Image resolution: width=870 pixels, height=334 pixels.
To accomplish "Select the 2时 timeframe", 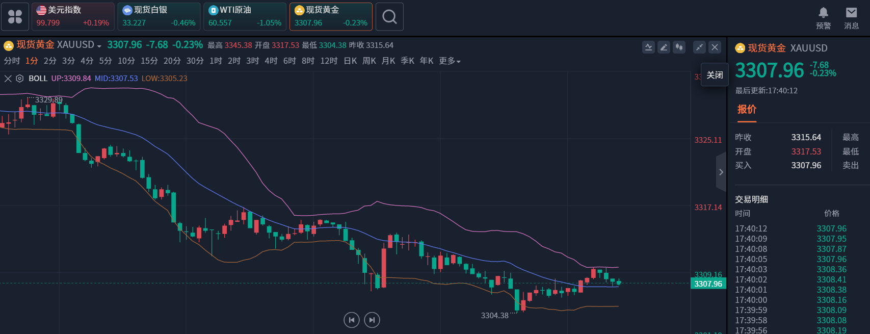I will pos(234,61).
